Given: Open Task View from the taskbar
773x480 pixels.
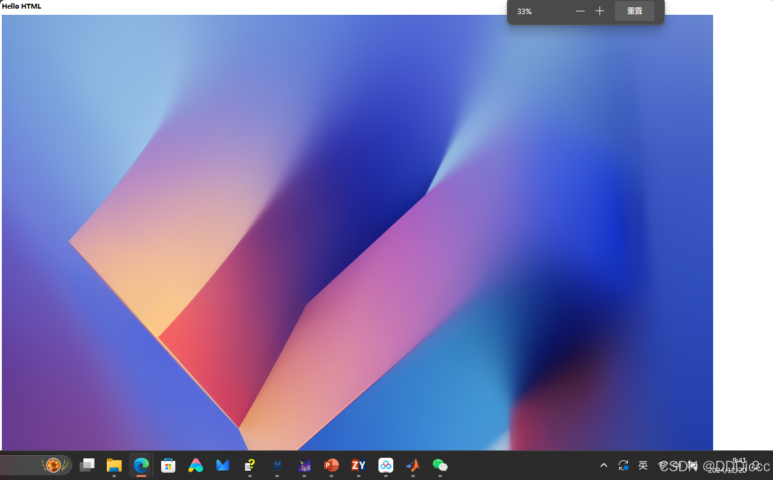Looking at the screenshot, I should tap(87, 465).
